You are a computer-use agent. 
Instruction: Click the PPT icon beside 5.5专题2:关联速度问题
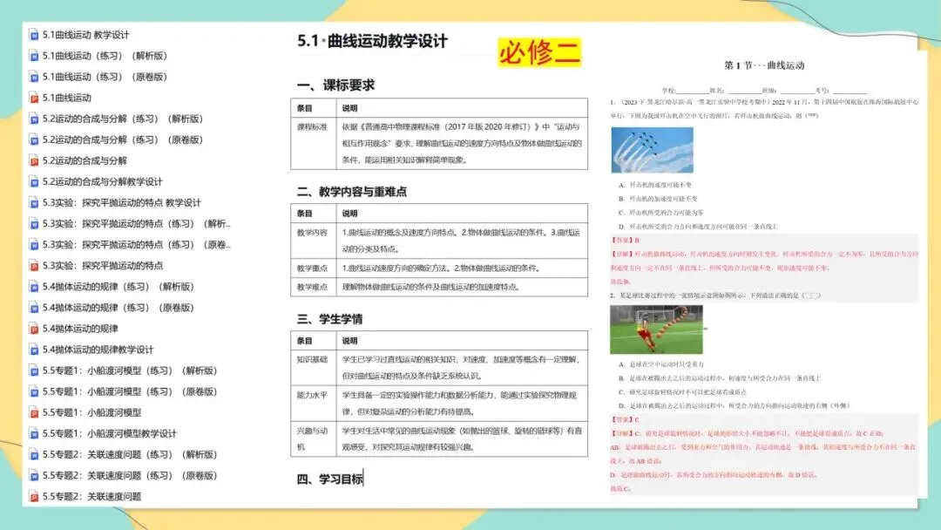(34, 497)
